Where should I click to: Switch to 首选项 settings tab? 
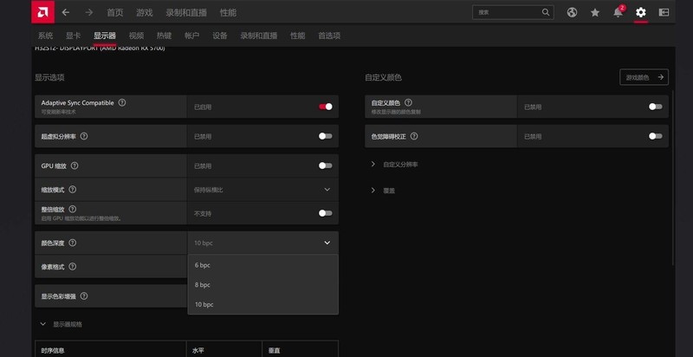click(x=329, y=36)
